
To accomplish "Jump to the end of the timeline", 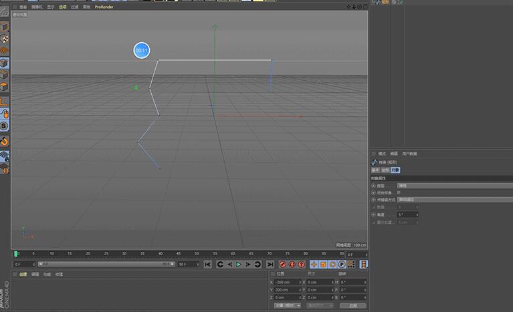I will click(x=270, y=265).
